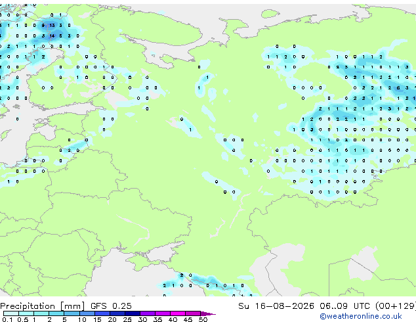Image resolution: width=416 pixels, height=322 pixels.
Task: Click the "06..09 UTC" time text
Action: 344,306
